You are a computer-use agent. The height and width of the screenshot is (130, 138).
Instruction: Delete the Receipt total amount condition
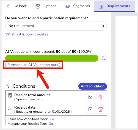(x=101, y=97)
